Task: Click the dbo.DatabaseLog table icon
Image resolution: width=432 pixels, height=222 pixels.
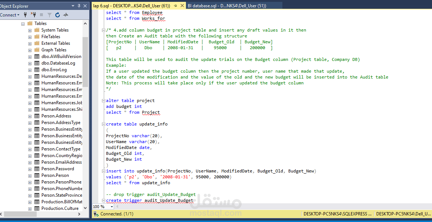Action: point(37,63)
